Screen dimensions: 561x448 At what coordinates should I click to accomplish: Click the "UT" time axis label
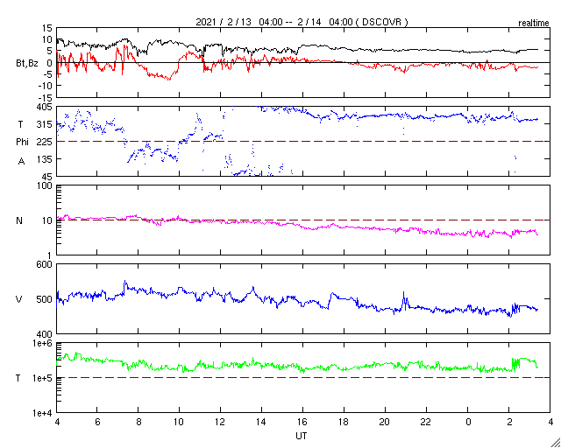(302, 436)
